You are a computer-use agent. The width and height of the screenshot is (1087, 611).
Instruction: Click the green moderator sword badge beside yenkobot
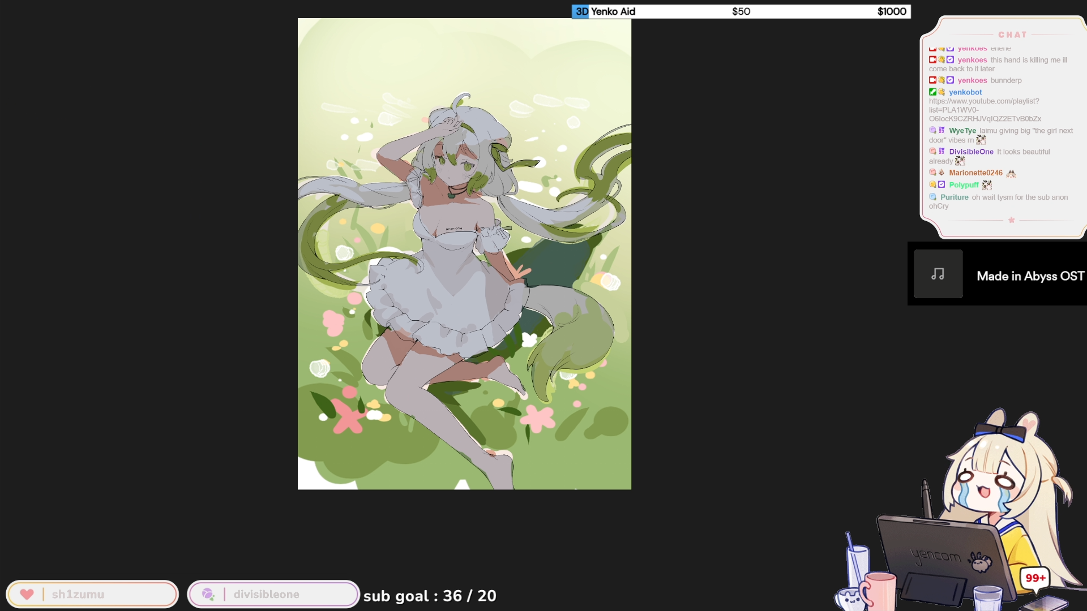tap(932, 92)
